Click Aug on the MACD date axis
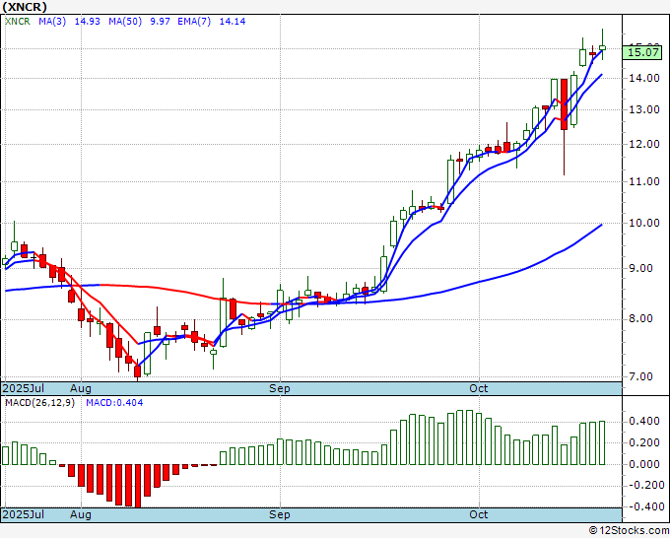 tap(81, 514)
